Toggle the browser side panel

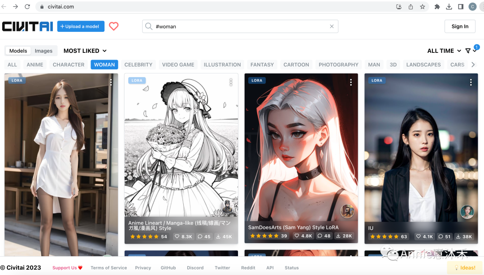(x=461, y=7)
